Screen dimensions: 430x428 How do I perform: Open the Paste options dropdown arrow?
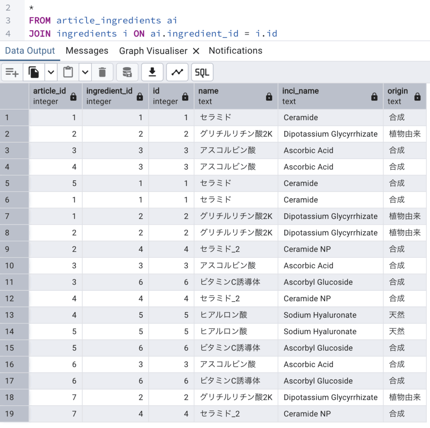(x=85, y=72)
